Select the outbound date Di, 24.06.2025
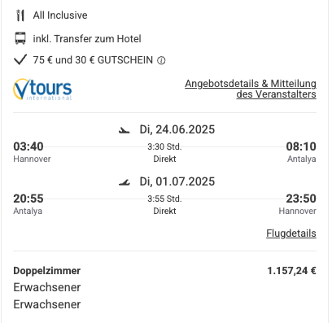 tap(177, 129)
